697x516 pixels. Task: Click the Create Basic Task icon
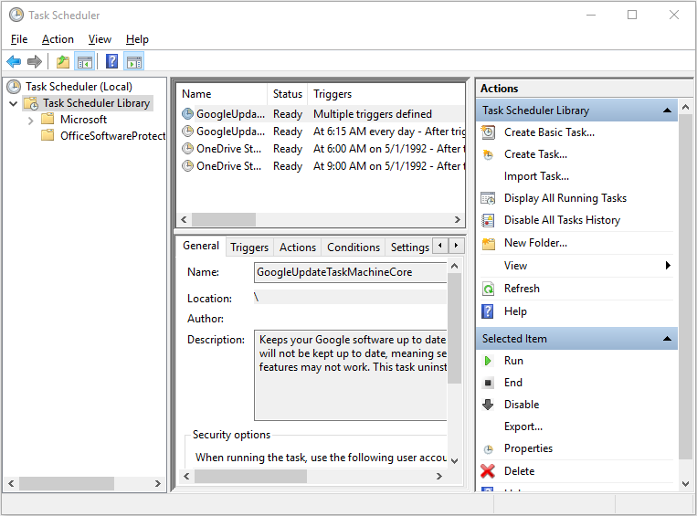tap(488, 132)
